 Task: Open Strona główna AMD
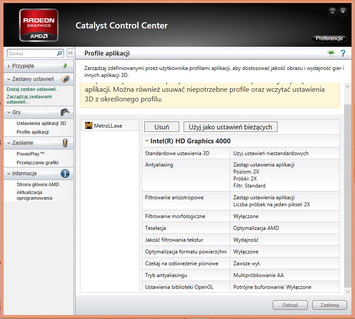point(38,184)
